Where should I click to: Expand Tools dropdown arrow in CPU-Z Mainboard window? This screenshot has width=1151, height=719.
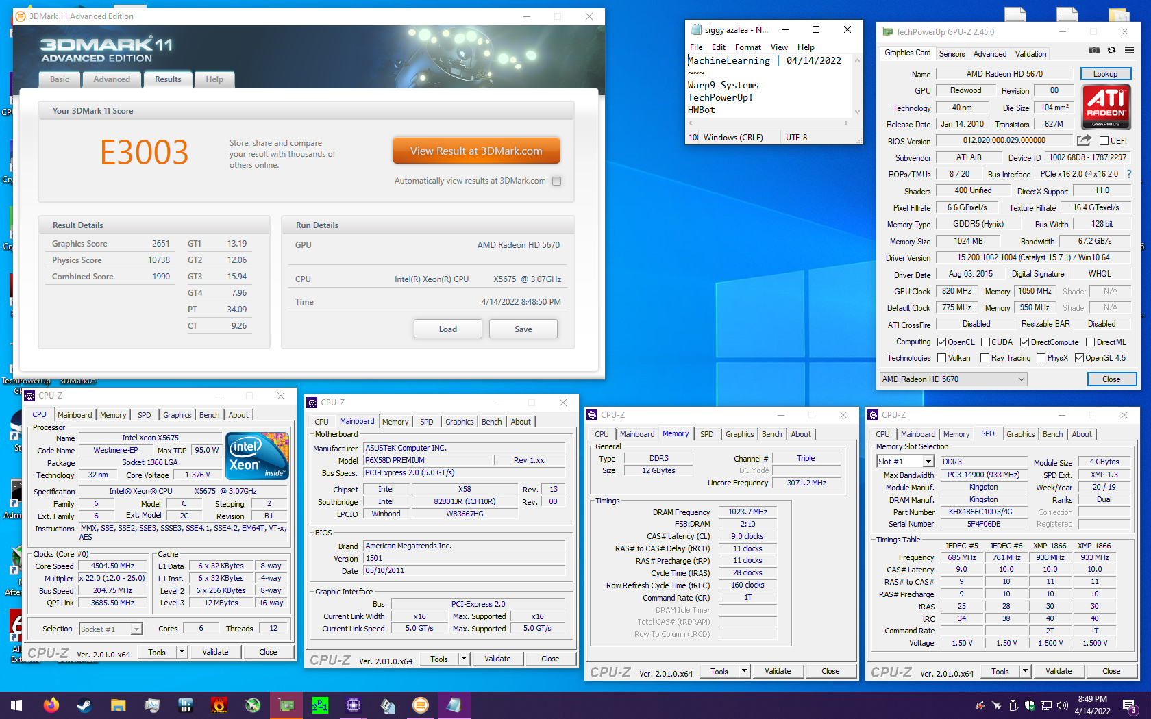point(465,659)
